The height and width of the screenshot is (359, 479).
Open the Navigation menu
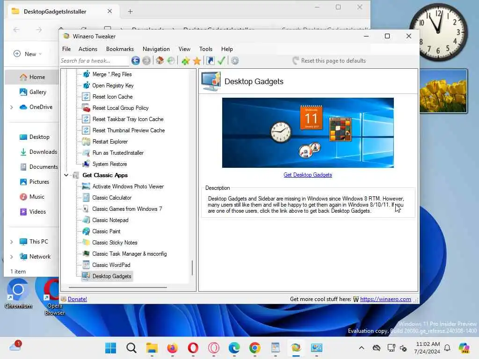click(156, 49)
